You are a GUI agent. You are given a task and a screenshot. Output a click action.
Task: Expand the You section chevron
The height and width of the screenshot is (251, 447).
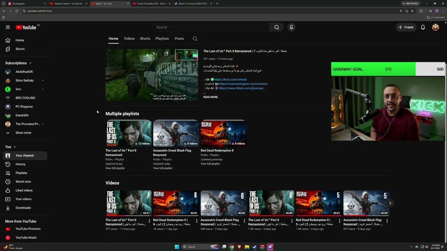point(15,147)
